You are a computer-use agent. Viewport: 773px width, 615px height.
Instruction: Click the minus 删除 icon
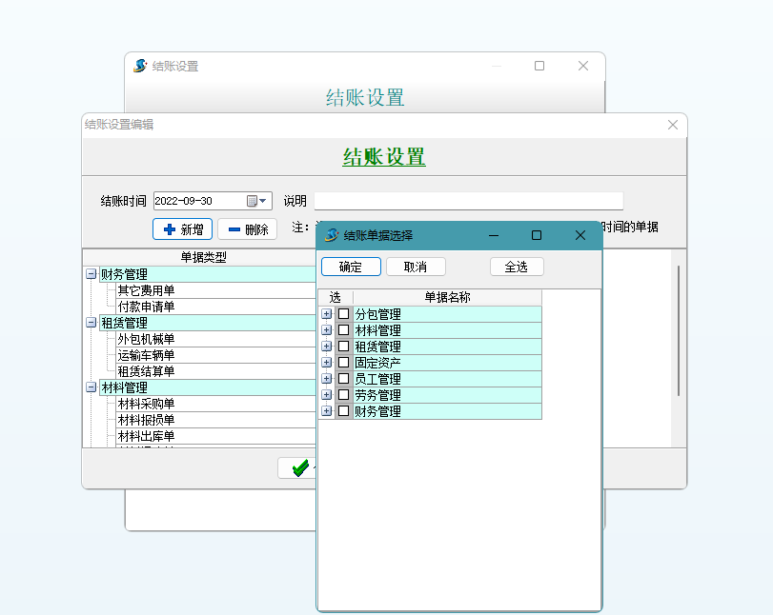tap(234, 229)
